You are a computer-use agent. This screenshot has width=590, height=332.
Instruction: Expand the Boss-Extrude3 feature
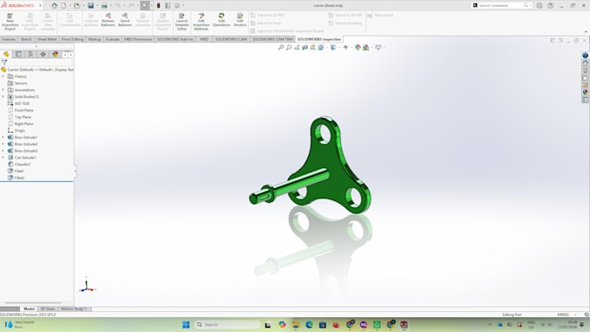(3, 151)
